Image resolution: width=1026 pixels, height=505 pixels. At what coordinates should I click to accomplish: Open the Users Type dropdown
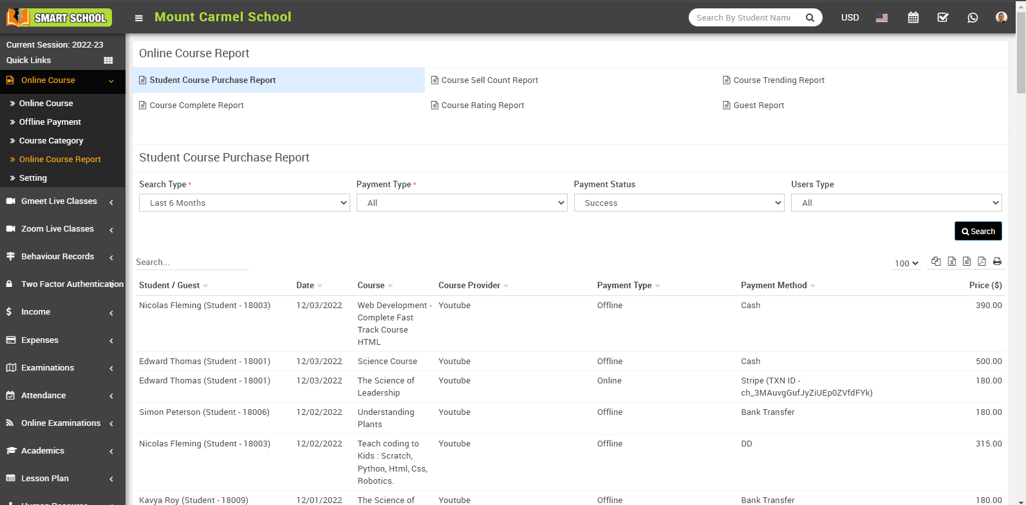pos(896,203)
